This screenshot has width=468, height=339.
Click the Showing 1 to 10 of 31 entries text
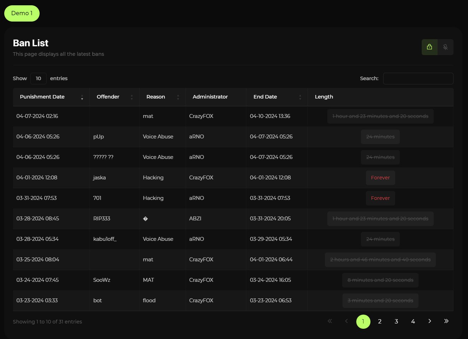pyautogui.click(x=47, y=322)
